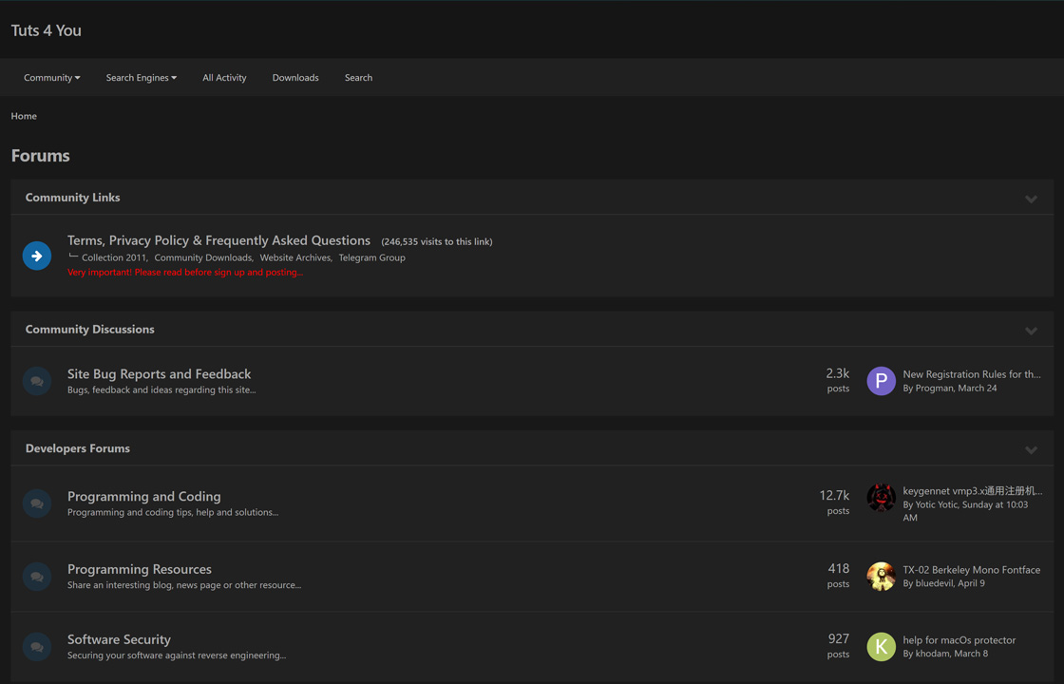Open TX-02 Berkeley Mono Fontface topic
The height and width of the screenshot is (684, 1064).
[971, 570]
